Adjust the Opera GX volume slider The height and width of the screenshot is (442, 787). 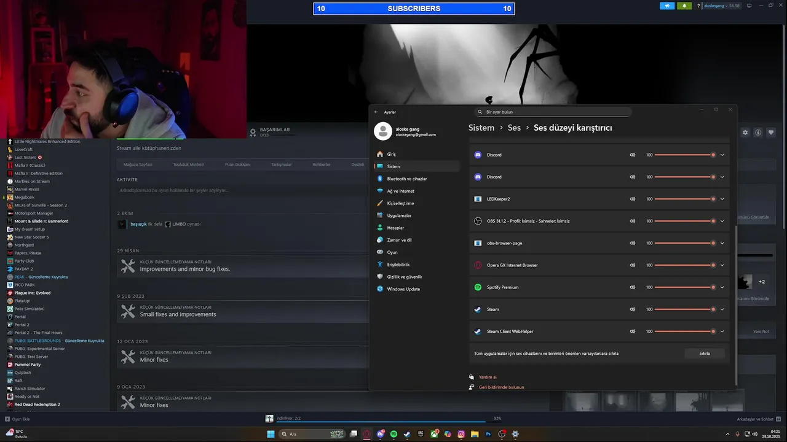pos(685,265)
